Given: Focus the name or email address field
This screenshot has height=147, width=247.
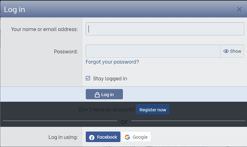Looking at the screenshot, I should tap(165, 29).
